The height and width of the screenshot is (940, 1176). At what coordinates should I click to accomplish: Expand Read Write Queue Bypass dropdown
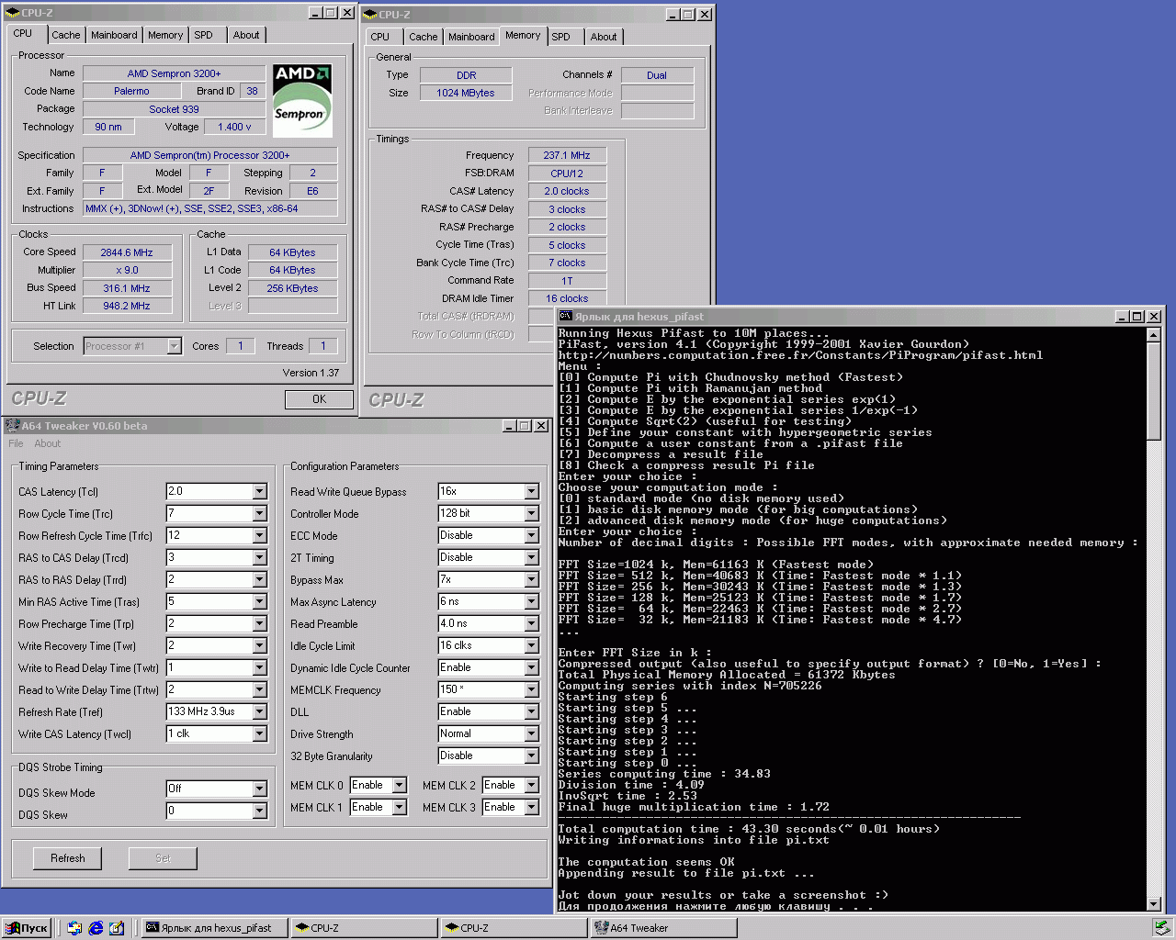(532, 492)
